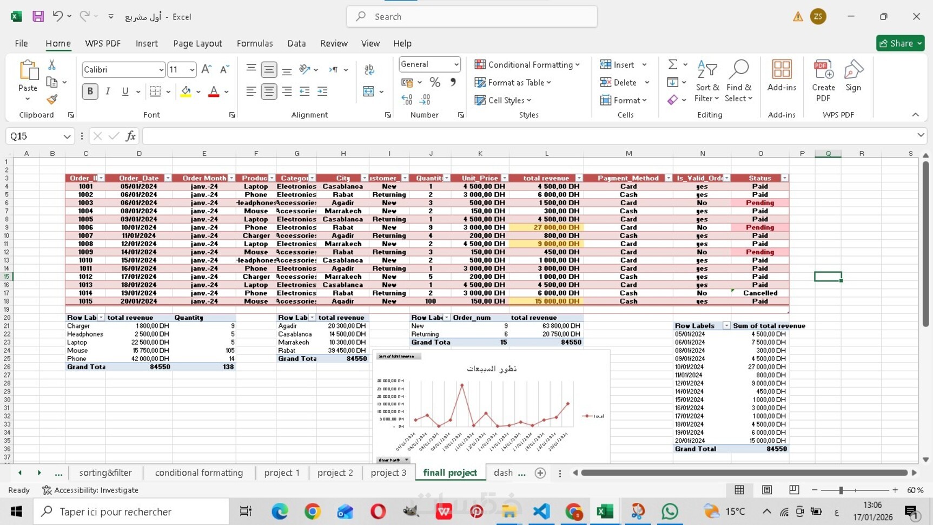Click the Increase Decimal icon
The height and width of the screenshot is (525, 933).
[407, 100]
